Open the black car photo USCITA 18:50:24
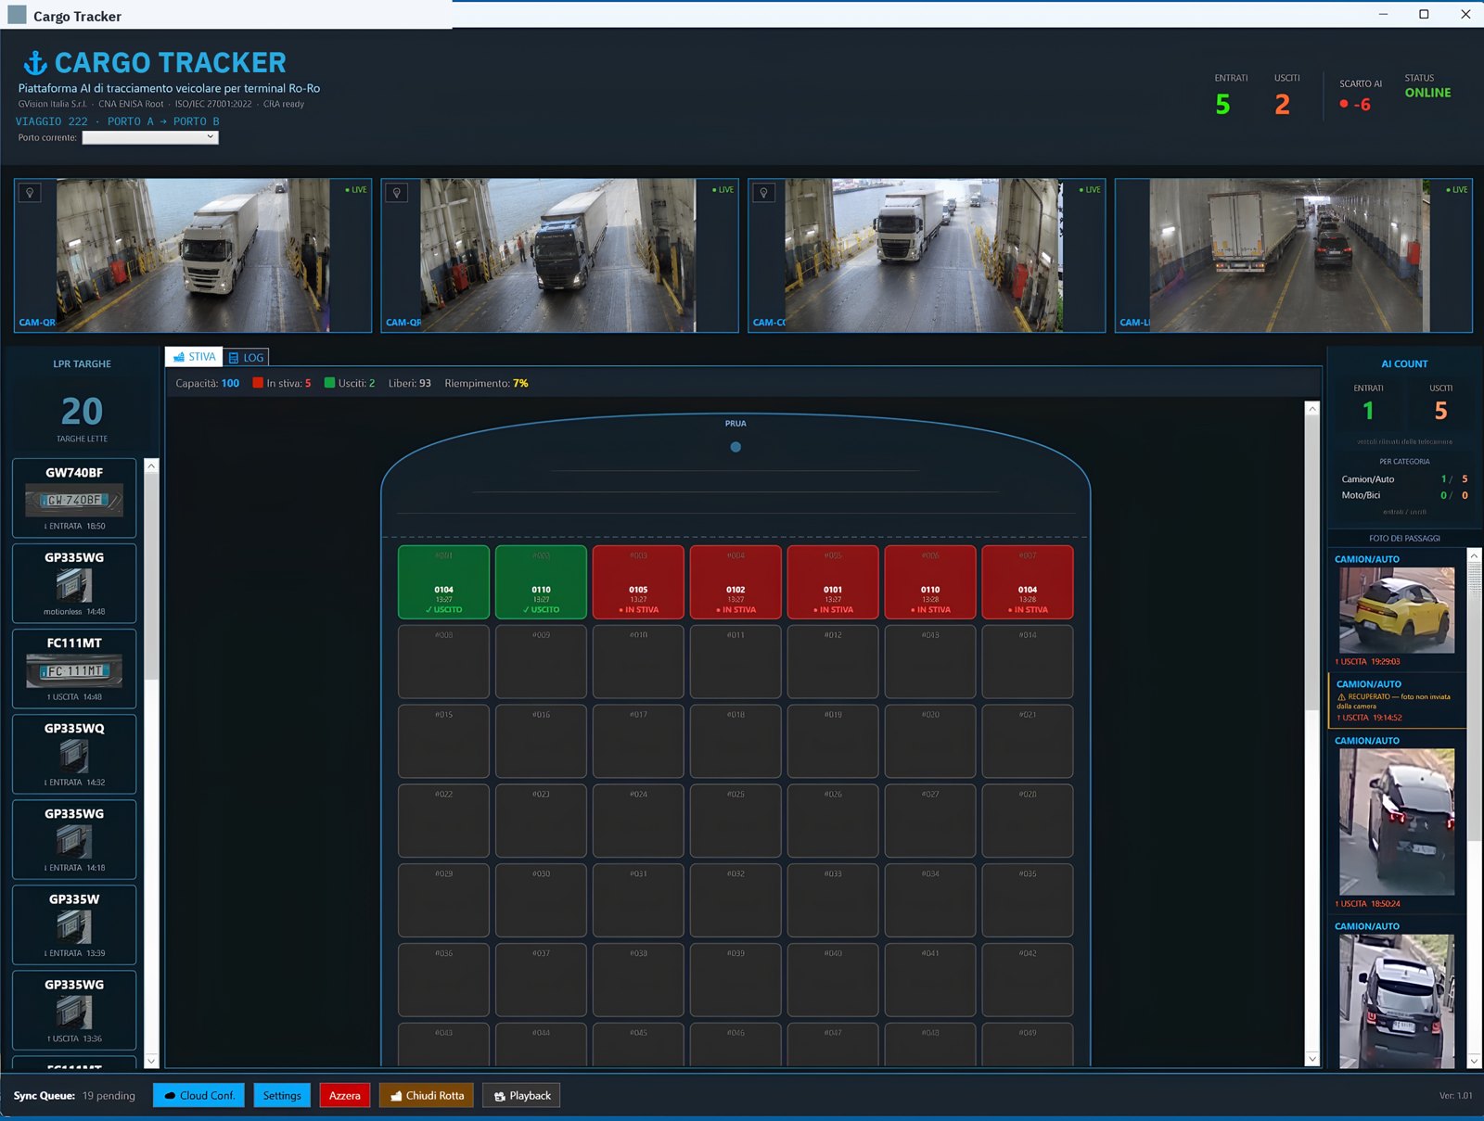 click(1397, 822)
